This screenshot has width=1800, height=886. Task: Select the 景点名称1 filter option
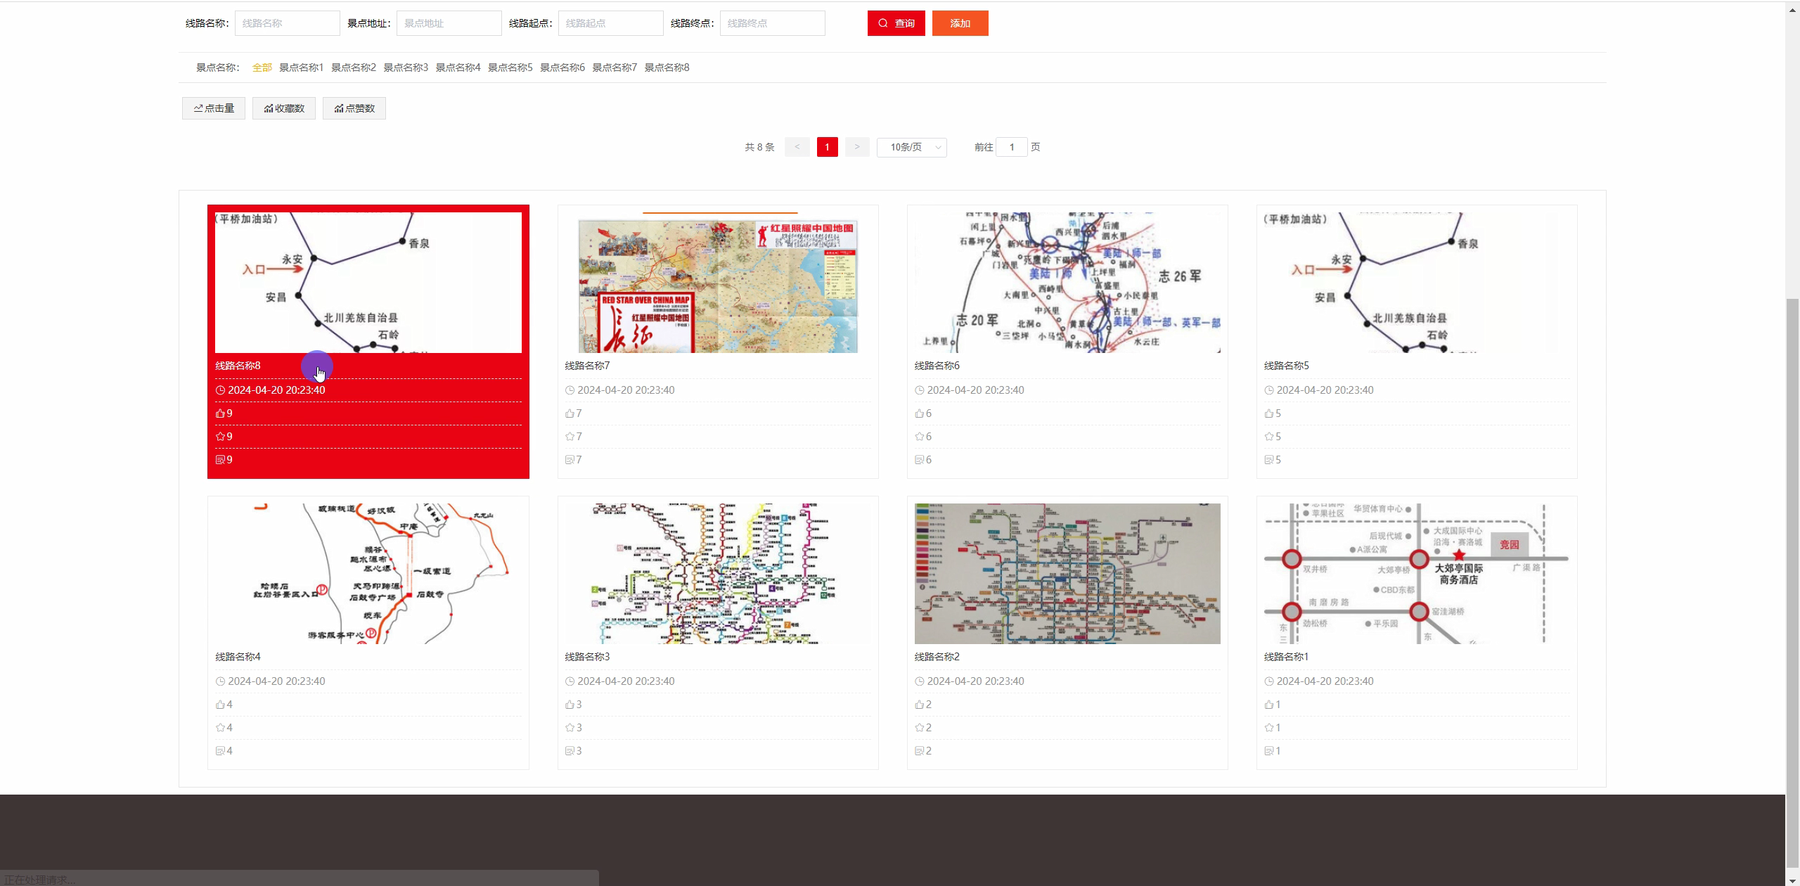click(x=300, y=67)
